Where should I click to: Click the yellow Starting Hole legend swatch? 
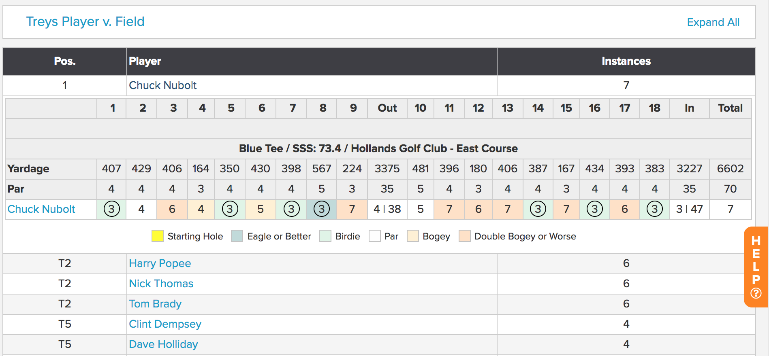[x=158, y=236]
